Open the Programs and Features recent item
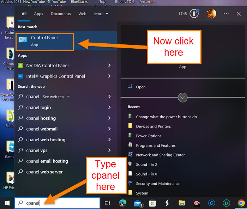The width and height of the screenshot is (247, 209). pyautogui.click(x=156, y=146)
